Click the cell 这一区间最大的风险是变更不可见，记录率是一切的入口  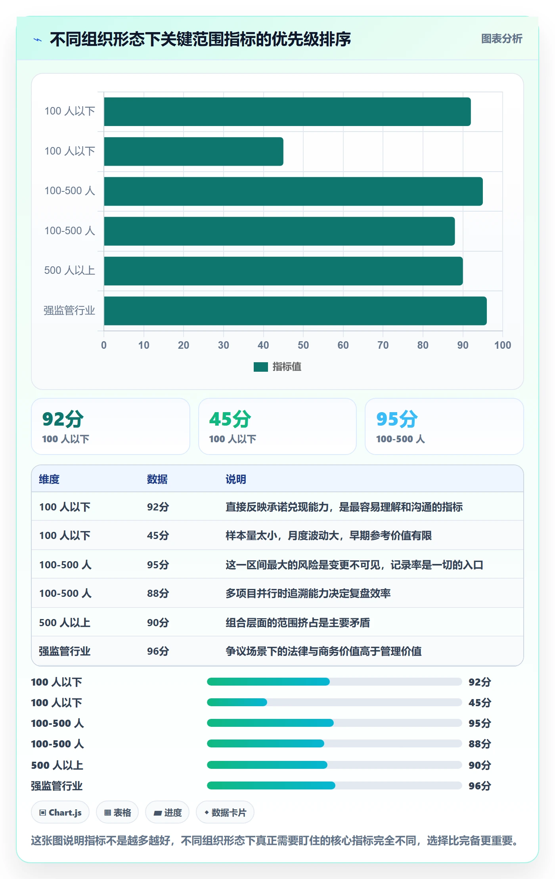[354, 565]
